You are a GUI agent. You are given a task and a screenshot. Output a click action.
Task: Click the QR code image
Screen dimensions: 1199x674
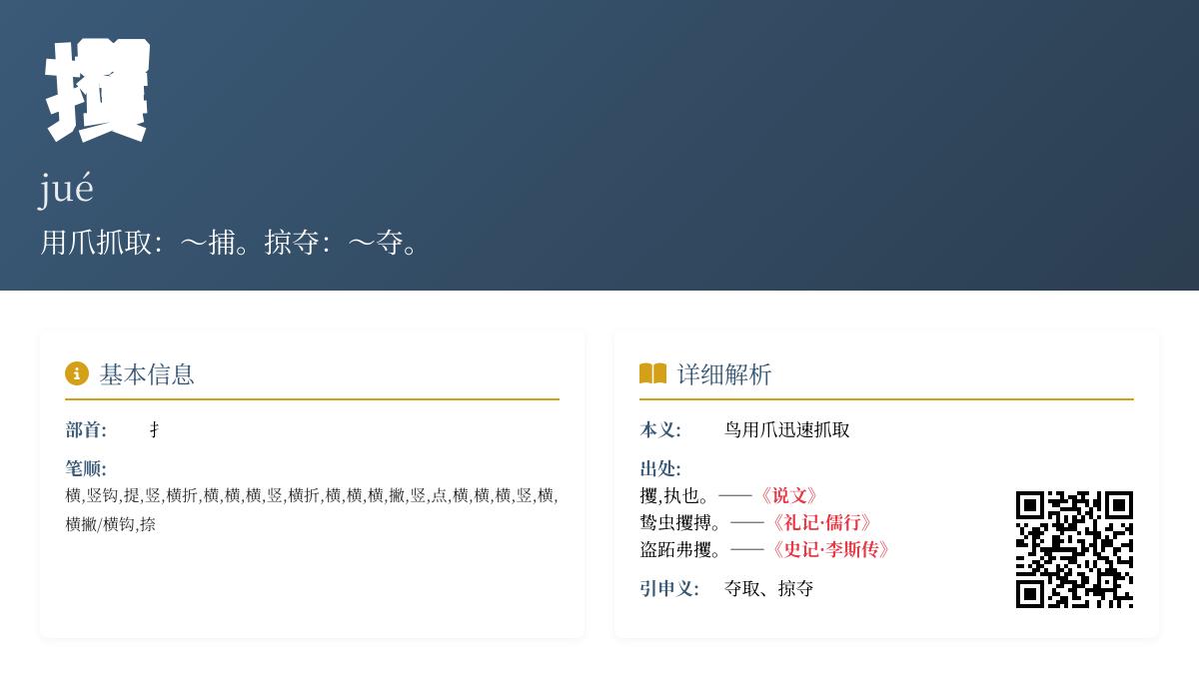[x=1074, y=549]
